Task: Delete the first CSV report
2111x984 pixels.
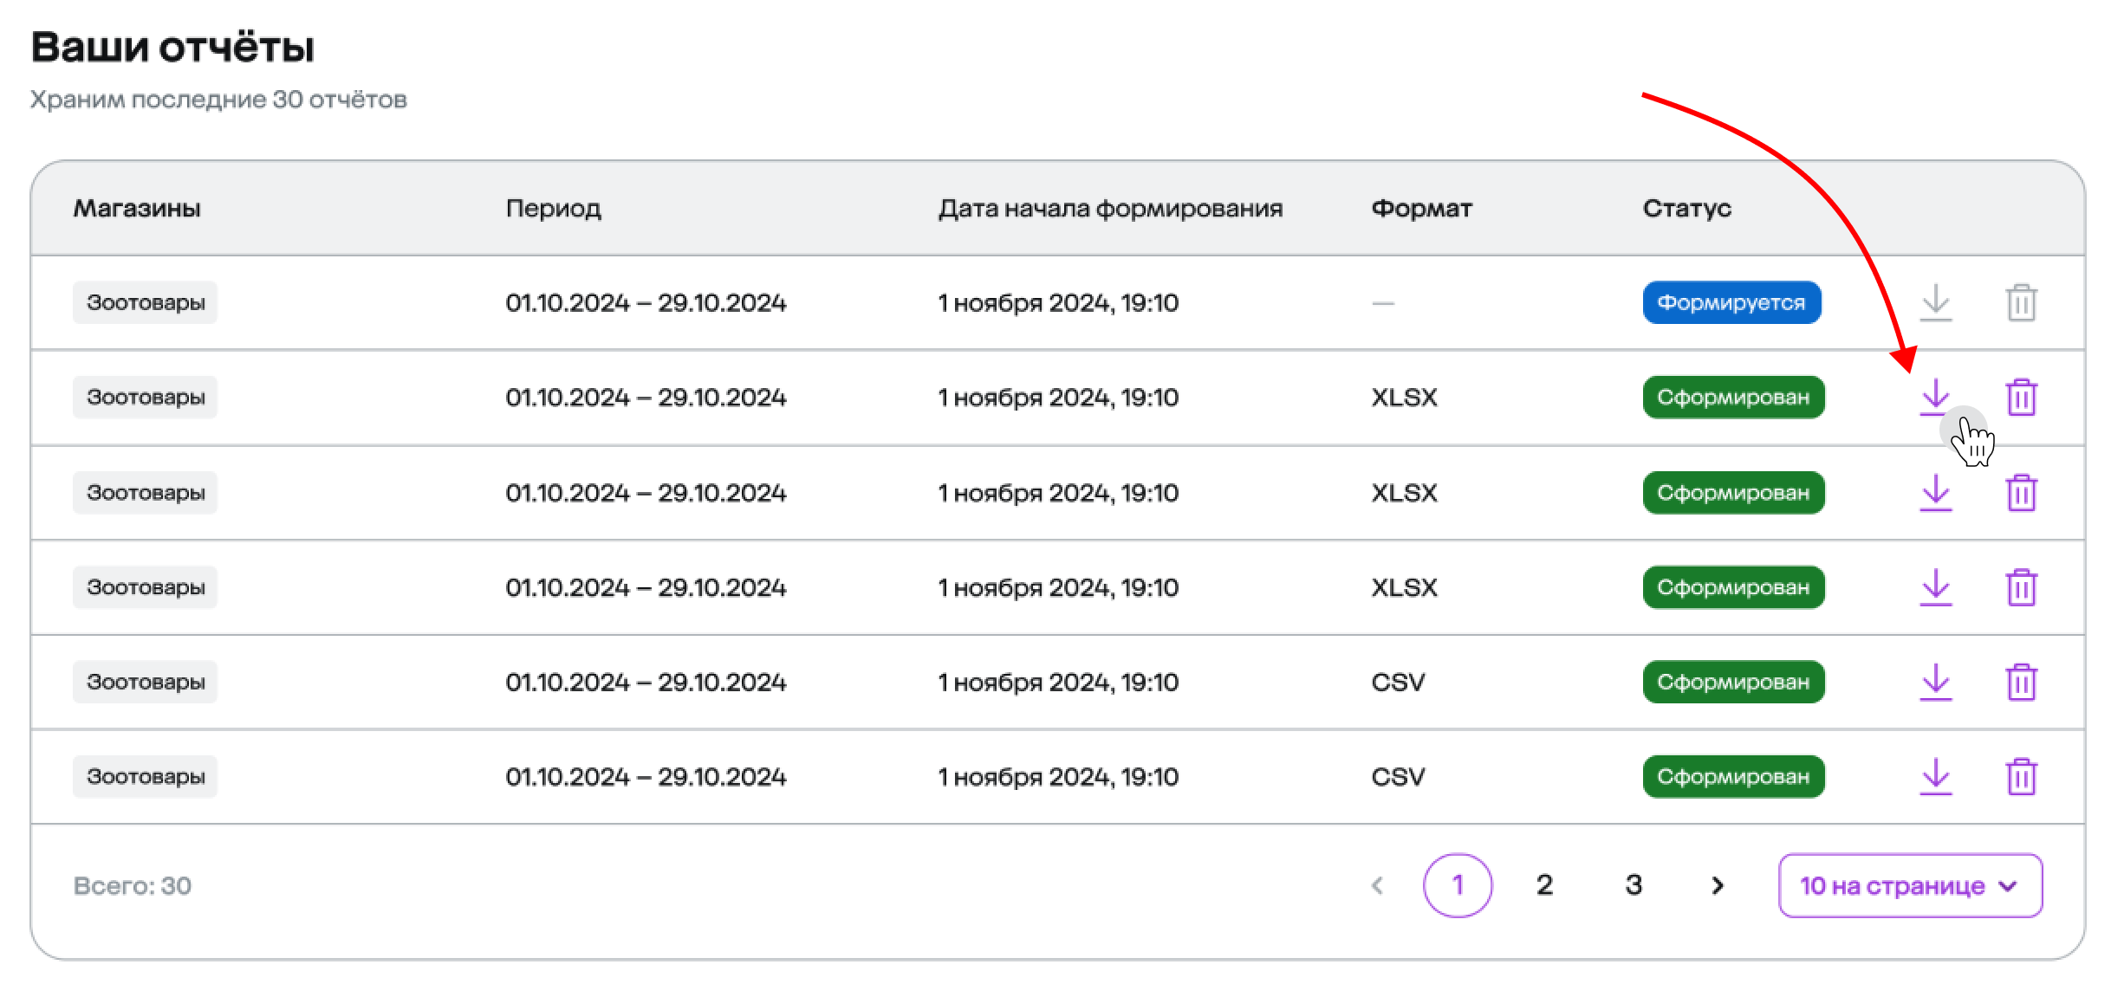Action: click(x=2021, y=682)
